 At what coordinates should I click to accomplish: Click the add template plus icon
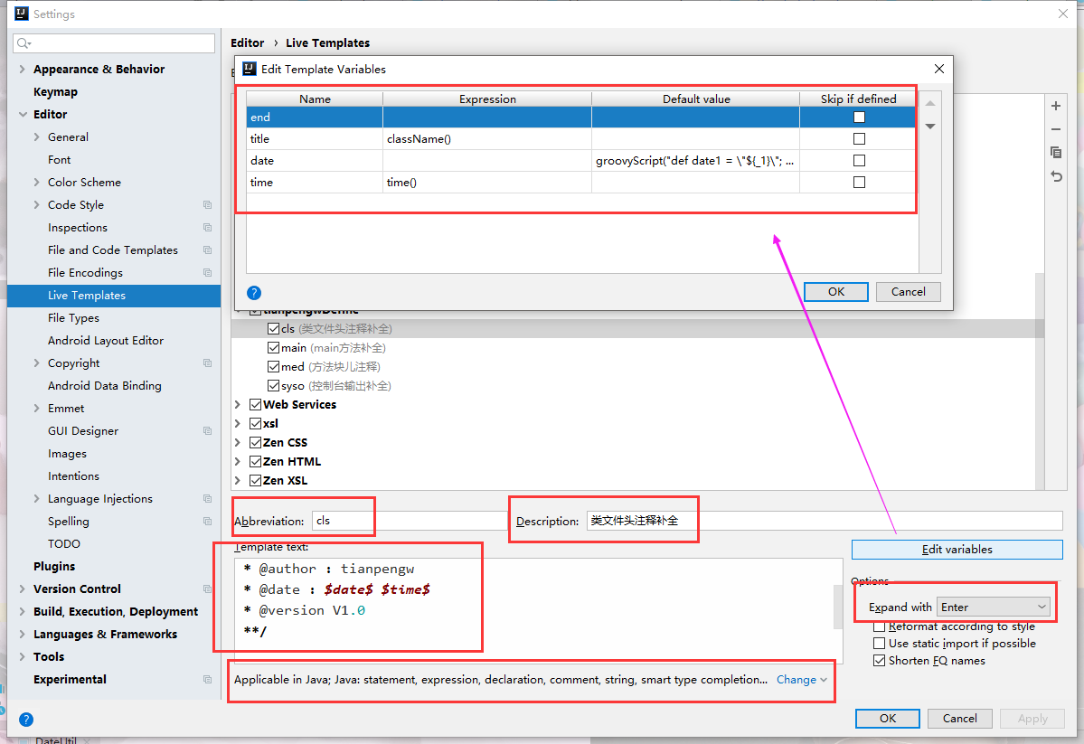click(1056, 106)
